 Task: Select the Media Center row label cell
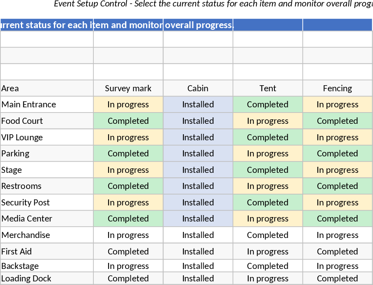click(x=47, y=219)
